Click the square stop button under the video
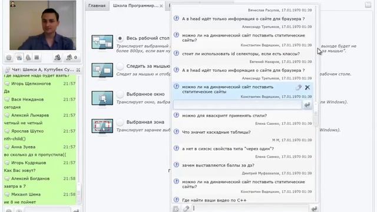377x212 pixels. pyautogui.click(x=37, y=58)
